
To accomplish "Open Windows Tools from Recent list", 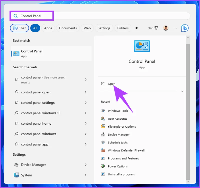I will click(118, 111).
